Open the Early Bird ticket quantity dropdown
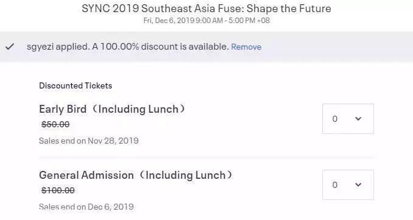 [x=348, y=119]
